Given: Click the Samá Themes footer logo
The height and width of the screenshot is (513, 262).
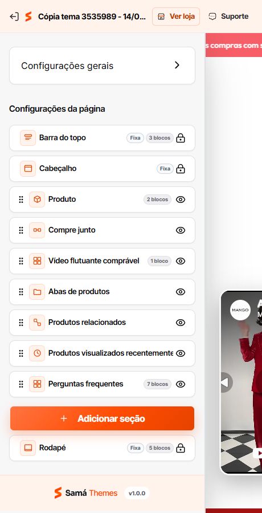Looking at the screenshot, I should (85, 493).
